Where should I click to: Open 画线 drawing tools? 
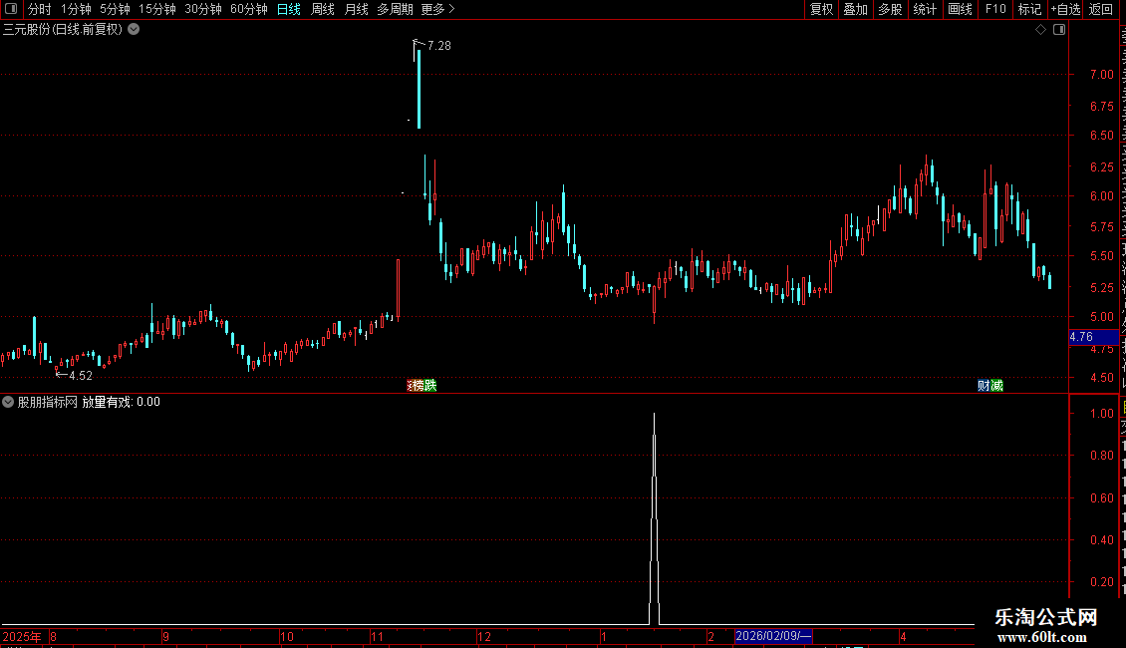(961, 9)
